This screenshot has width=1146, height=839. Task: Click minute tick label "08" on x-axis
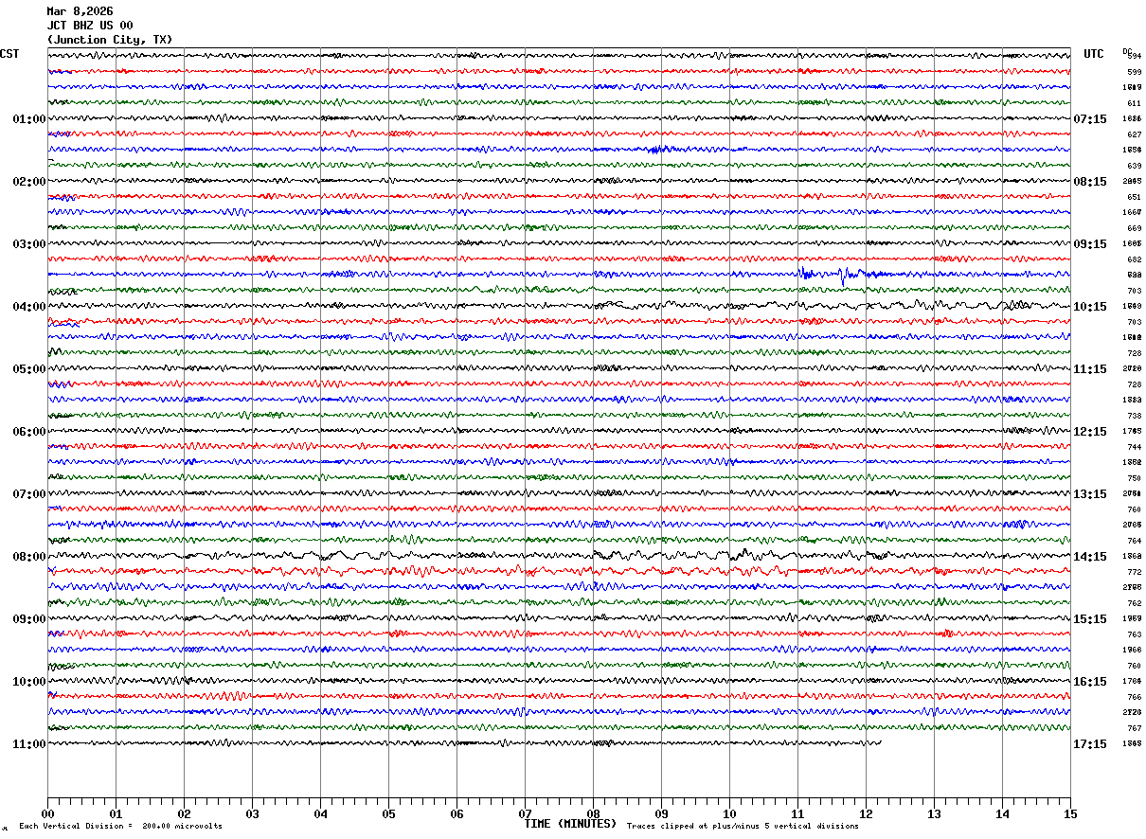tap(593, 814)
